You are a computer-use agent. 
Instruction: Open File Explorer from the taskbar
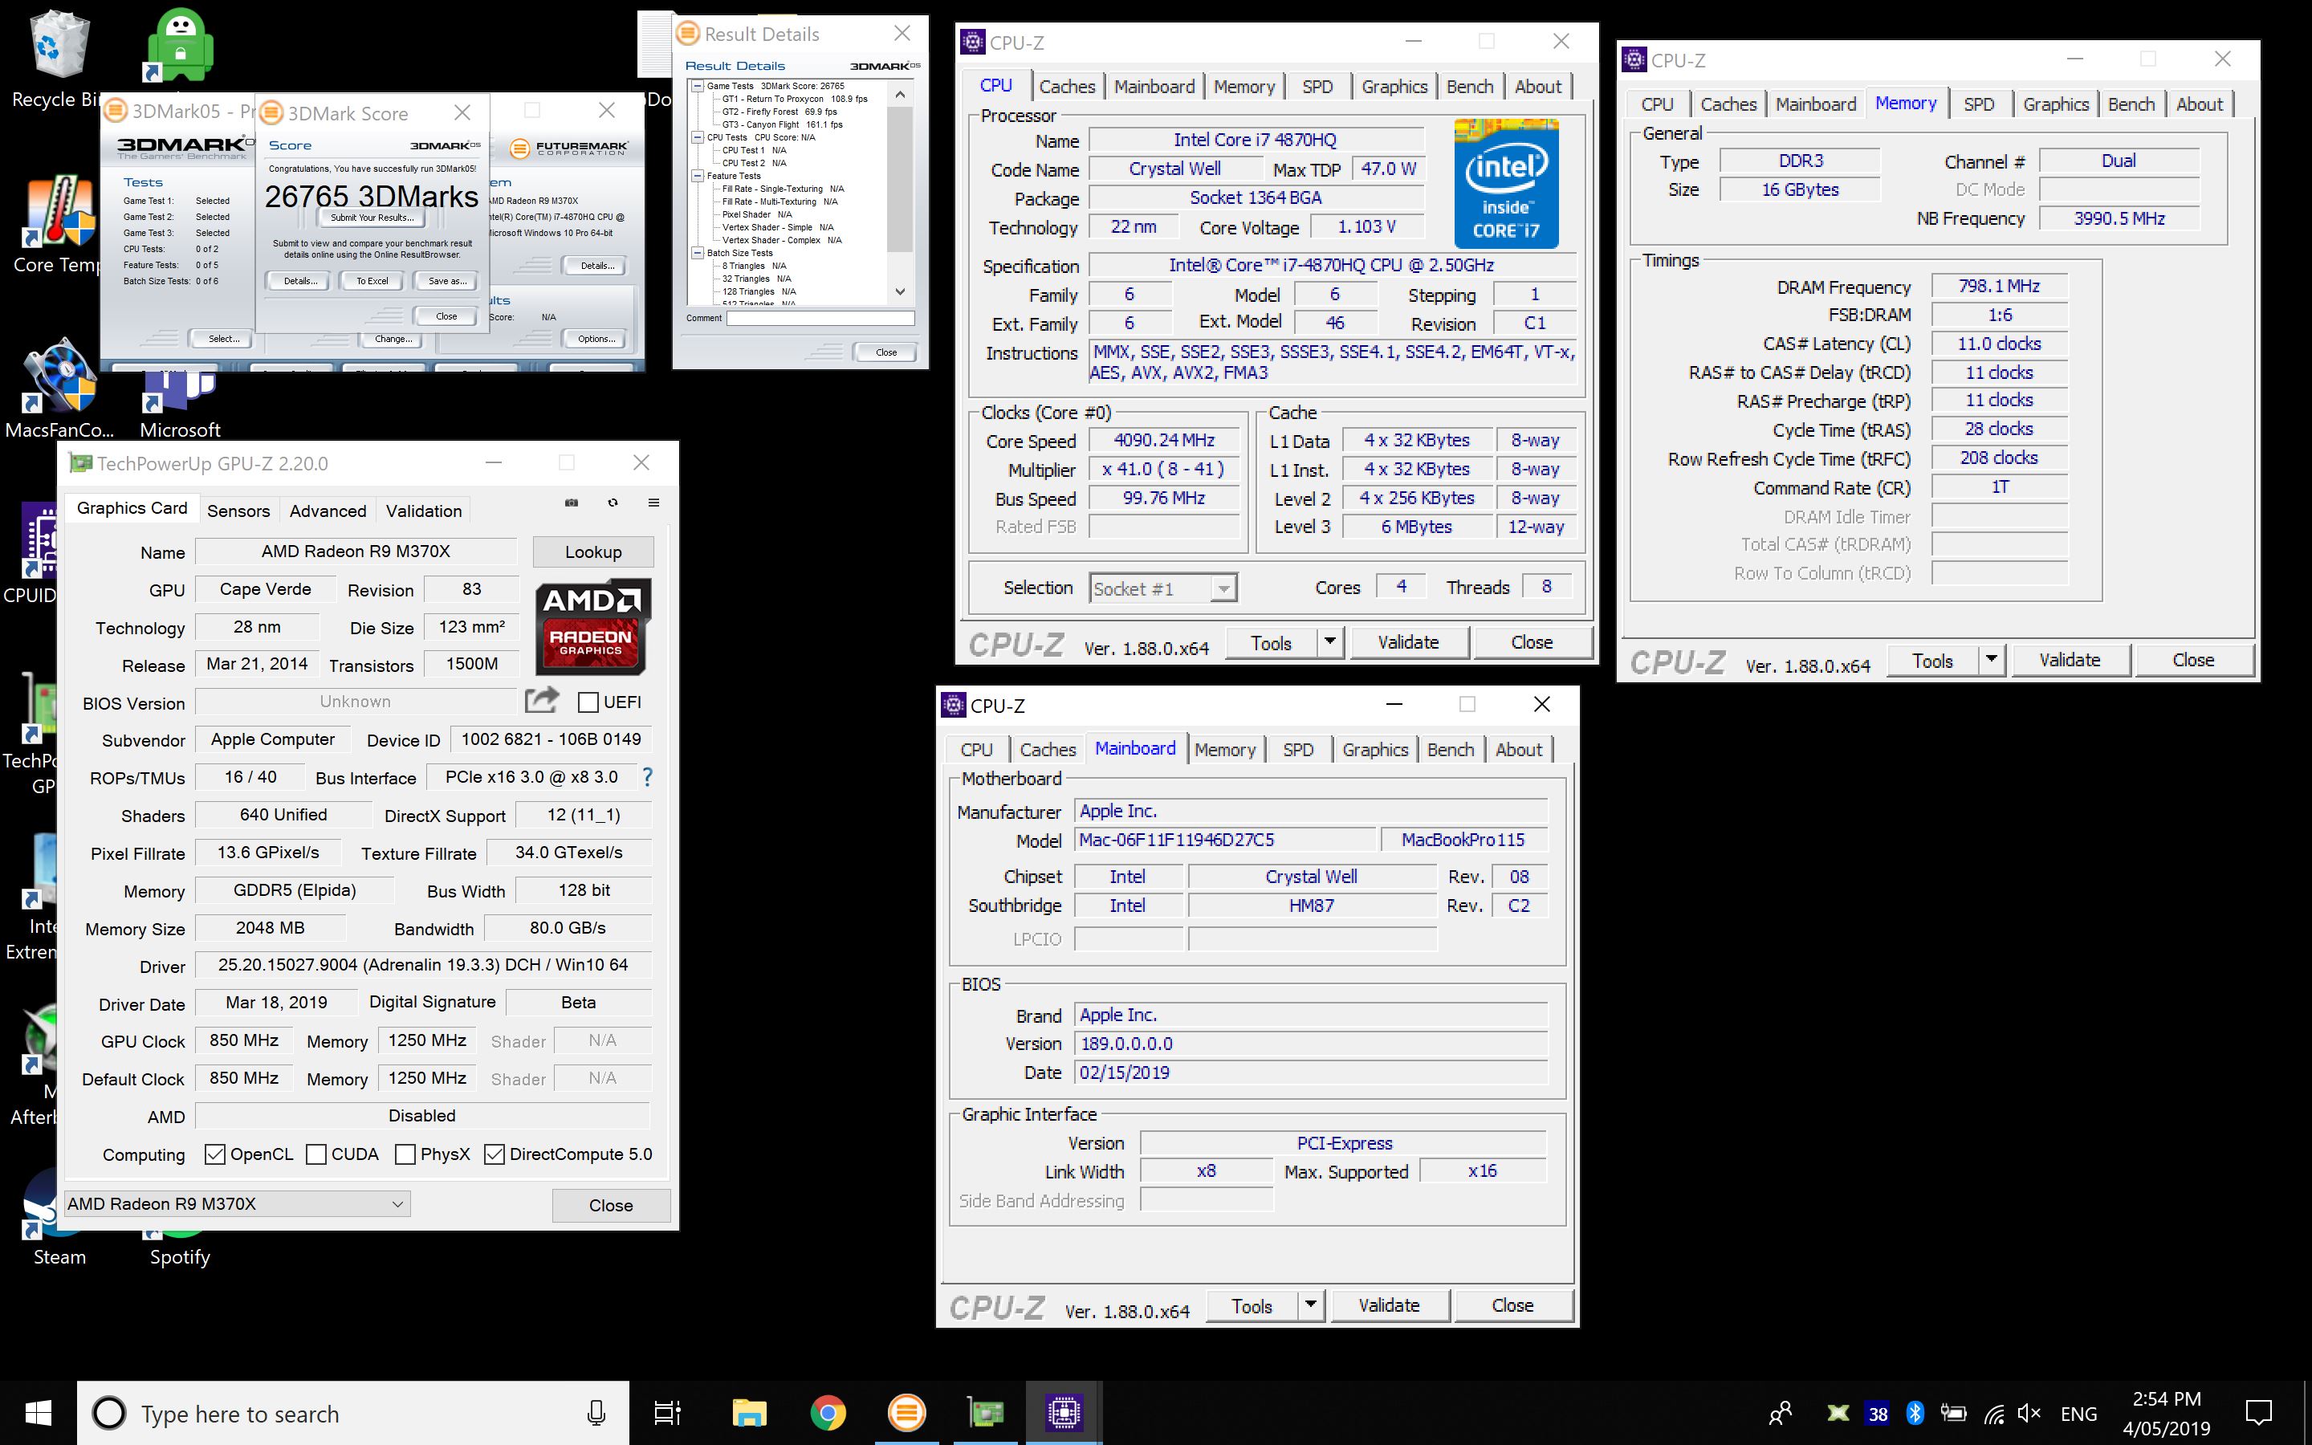click(x=749, y=1413)
